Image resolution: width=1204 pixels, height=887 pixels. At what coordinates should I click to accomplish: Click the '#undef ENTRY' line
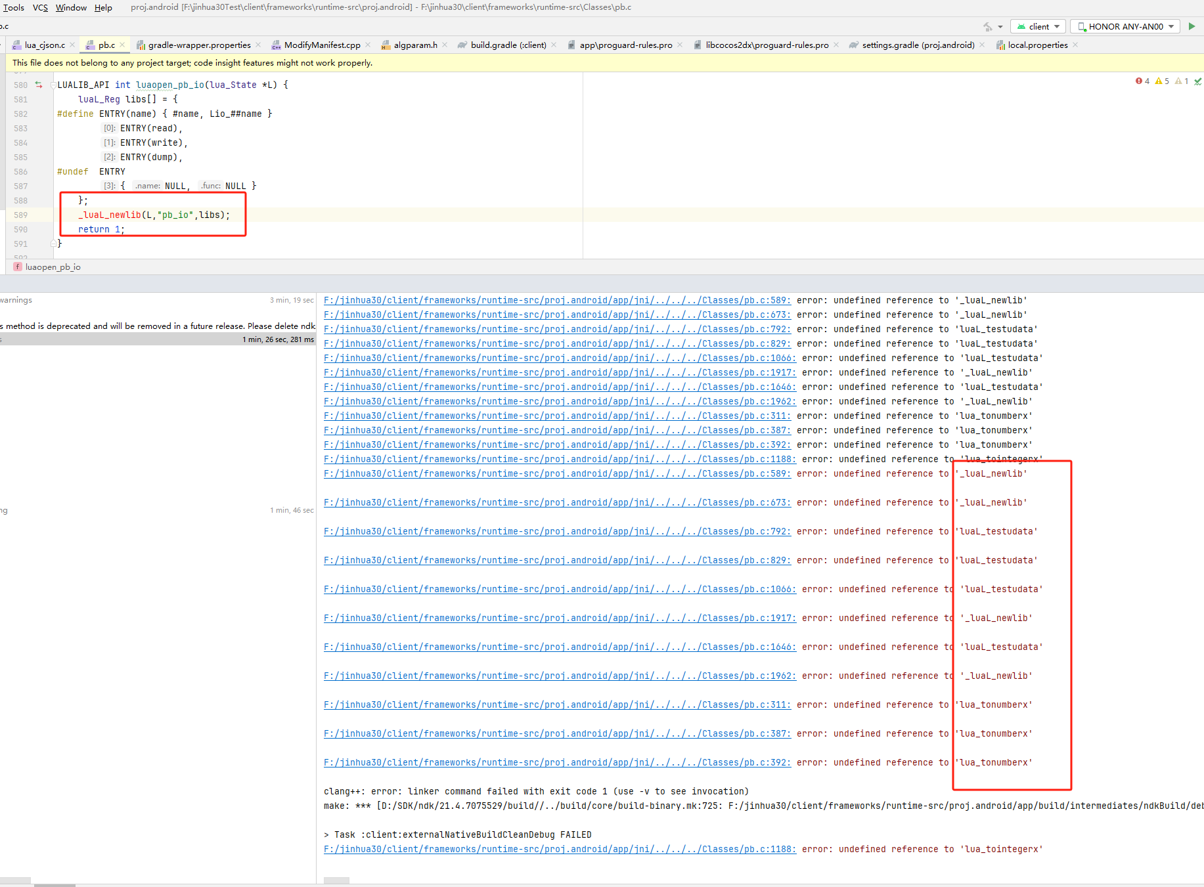[91, 171]
